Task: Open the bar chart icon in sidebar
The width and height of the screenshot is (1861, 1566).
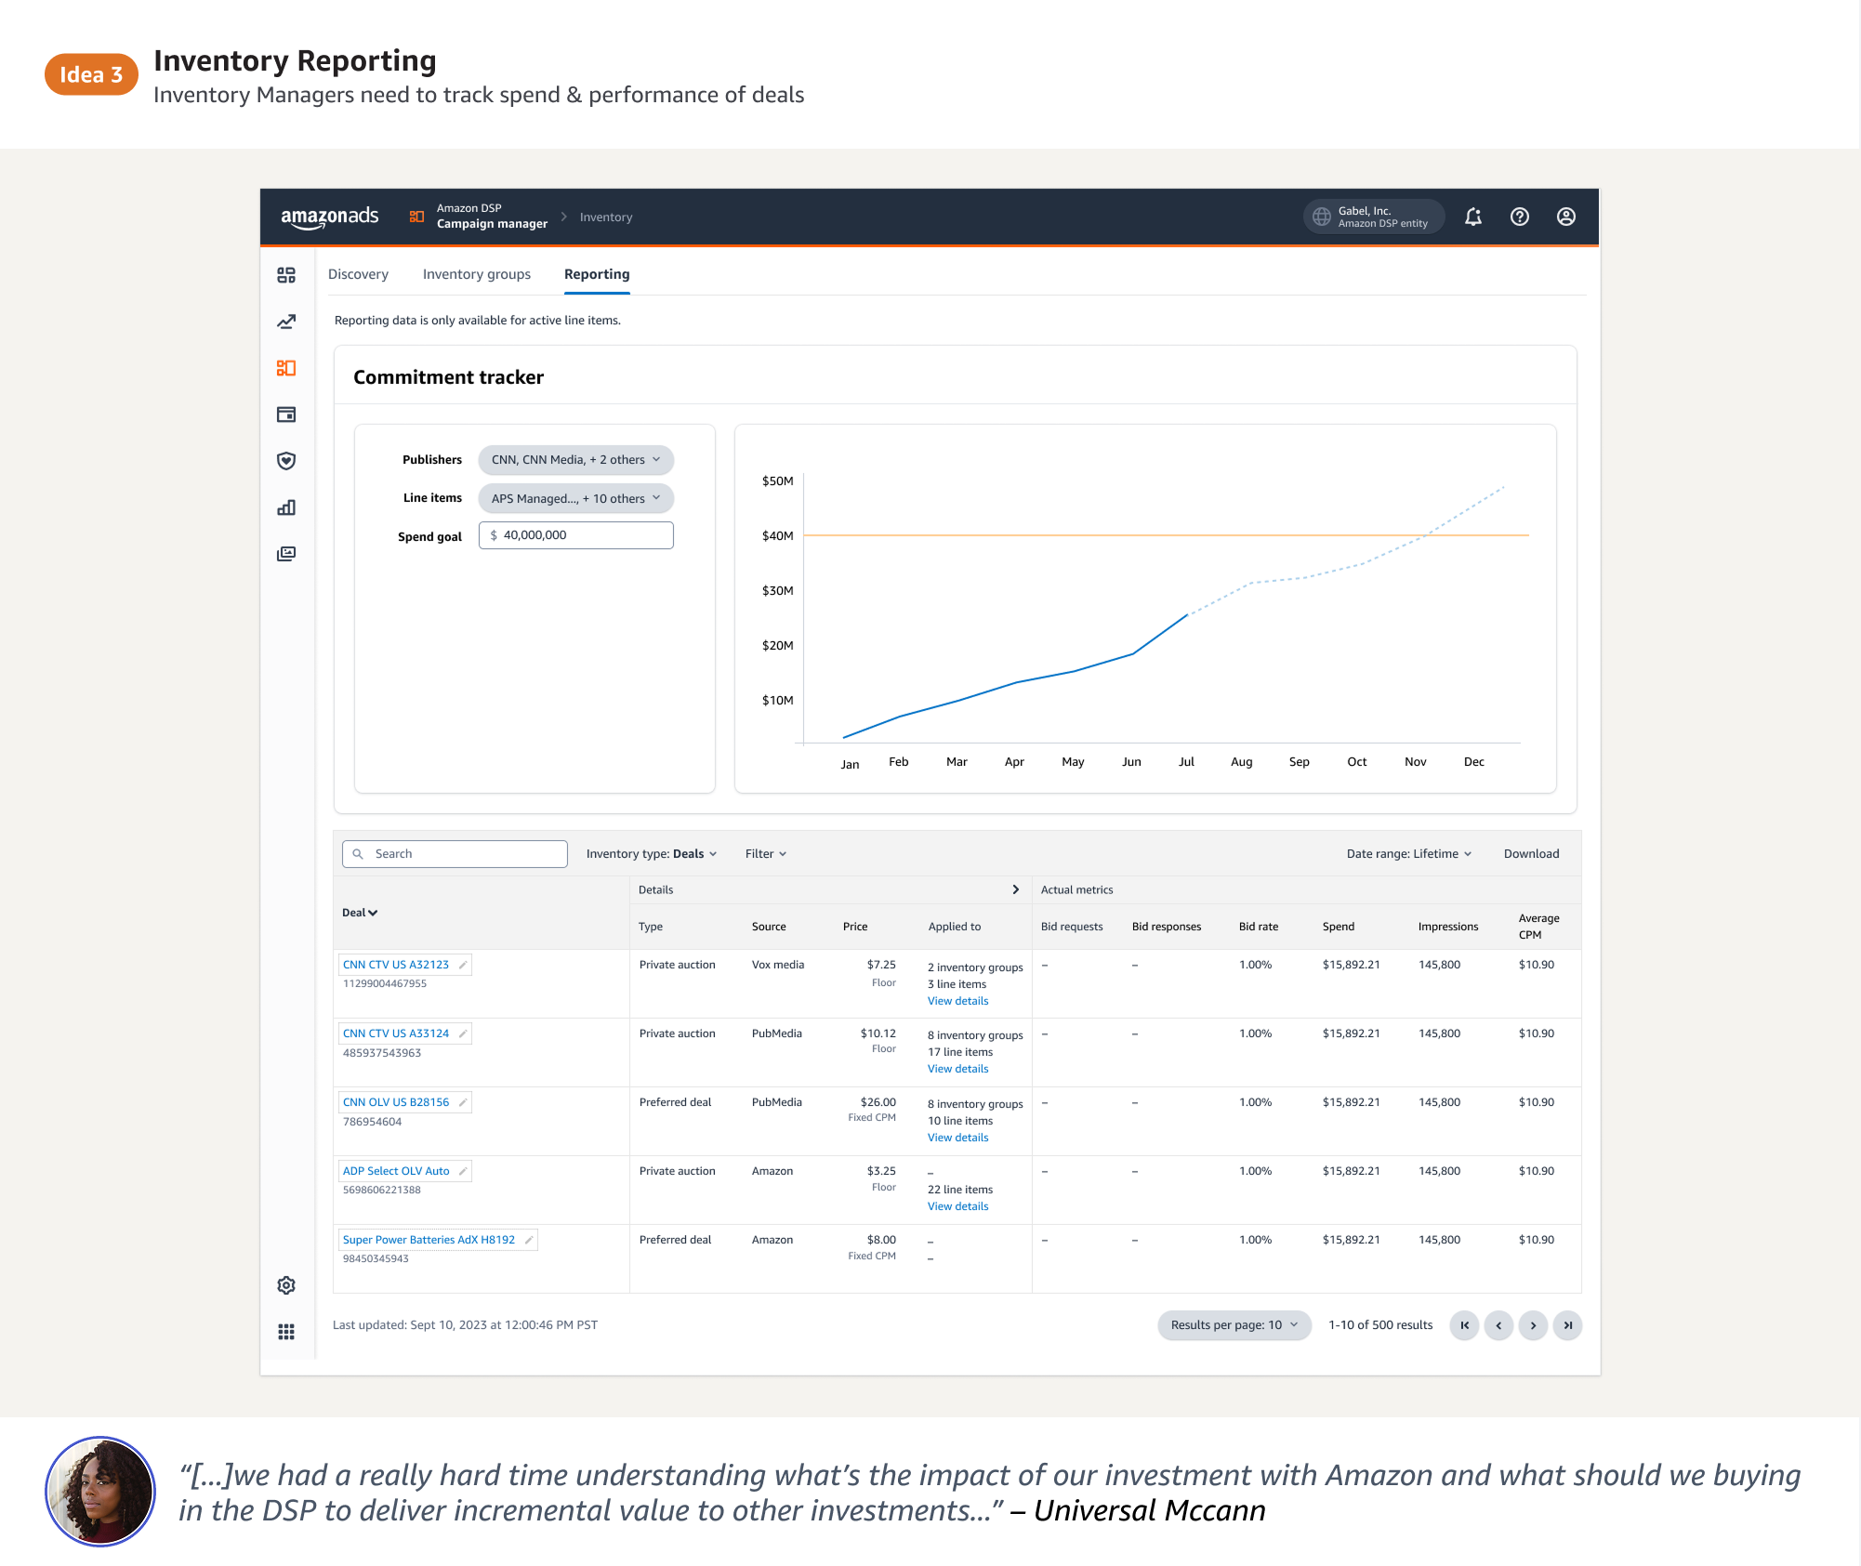Action: coord(286,507)
